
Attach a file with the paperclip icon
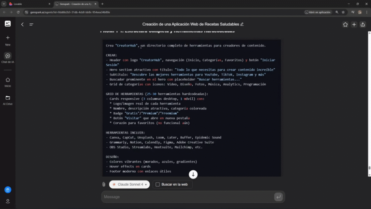pyautogui.click(x=104, y=184)
